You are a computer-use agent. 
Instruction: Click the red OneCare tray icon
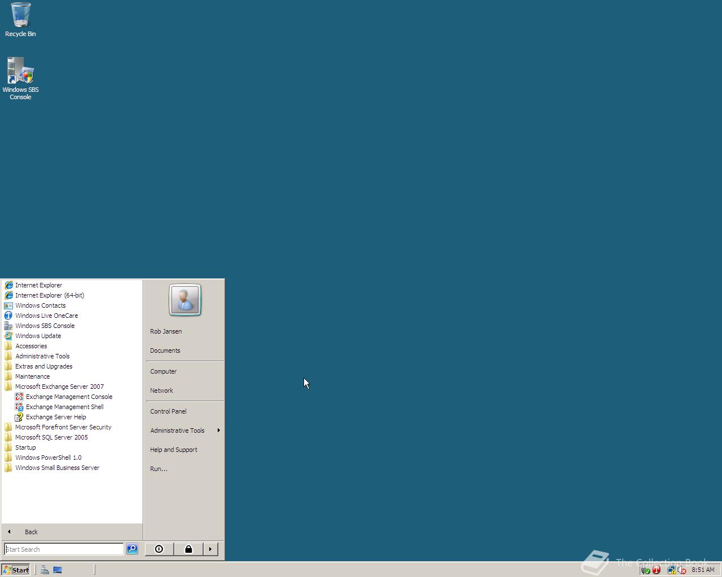coord(656,570)
